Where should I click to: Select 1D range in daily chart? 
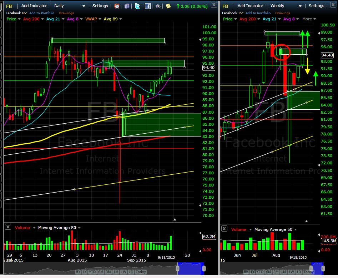(131, 272)
